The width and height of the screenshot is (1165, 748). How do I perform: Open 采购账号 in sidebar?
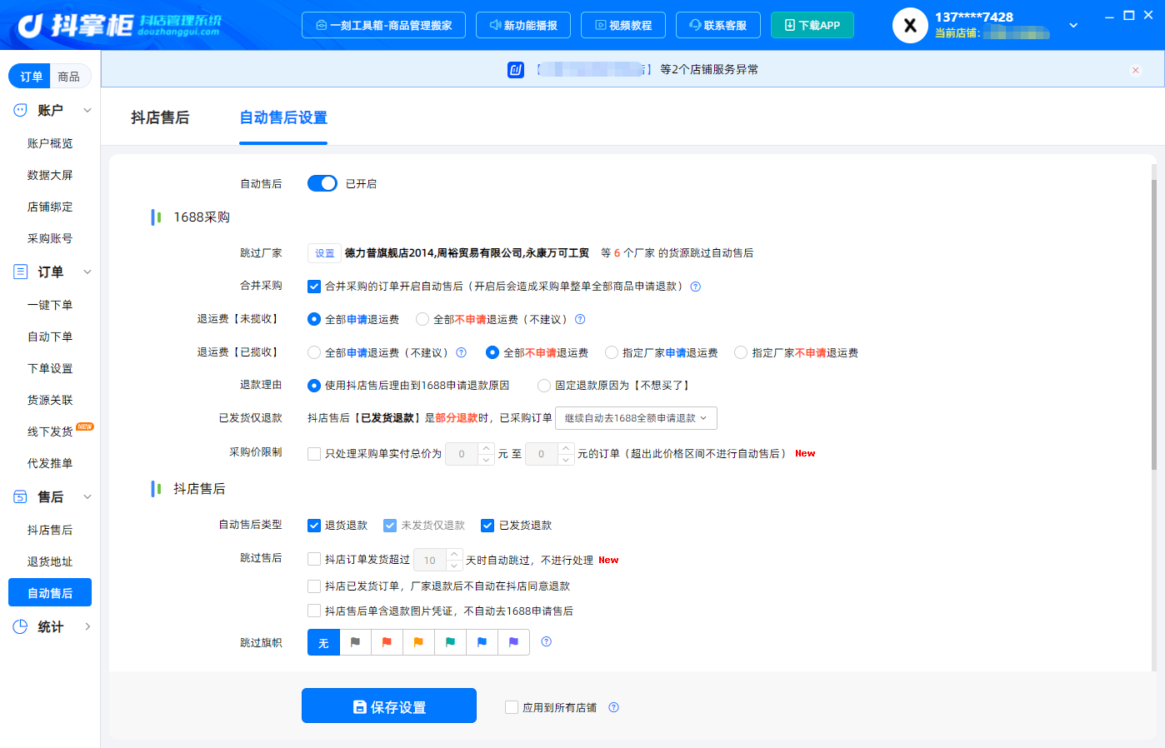tap(50, 238)
